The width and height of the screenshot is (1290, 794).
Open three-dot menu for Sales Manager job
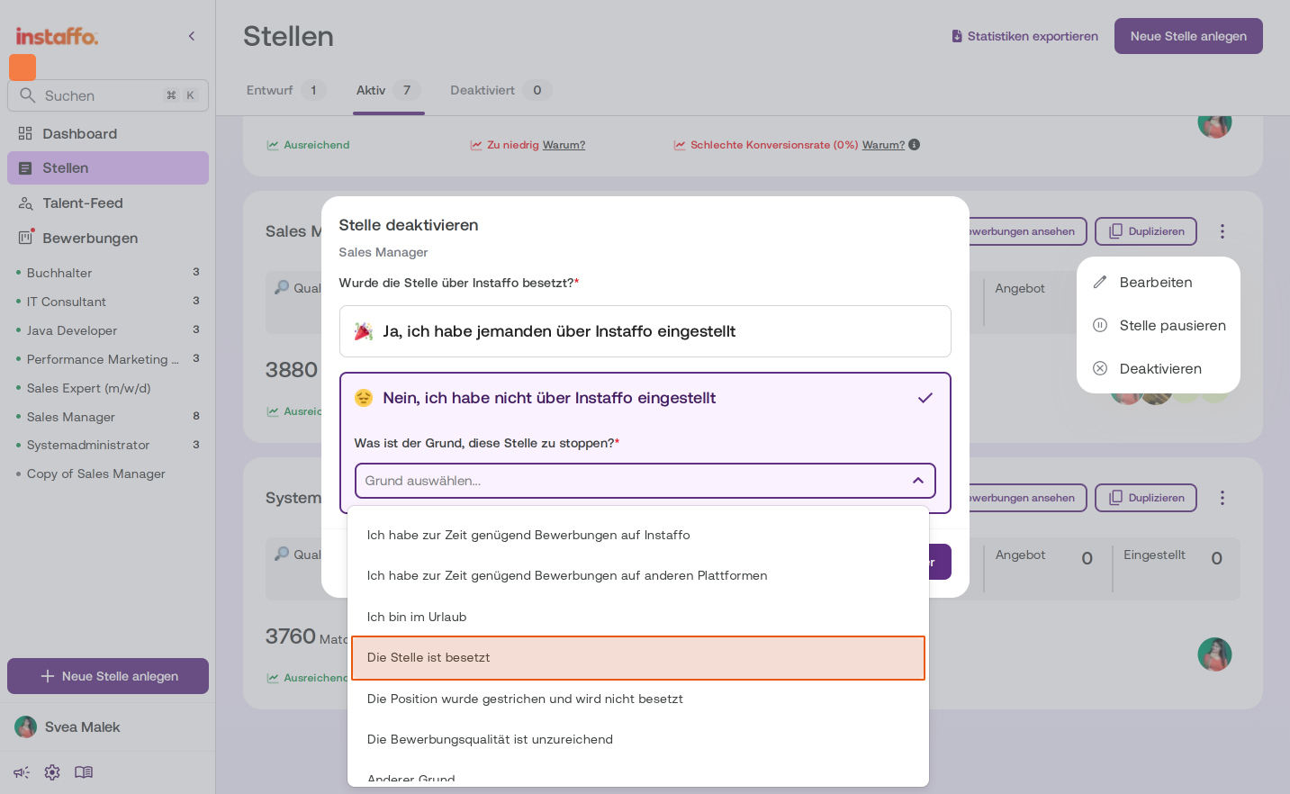point(1222,231)
